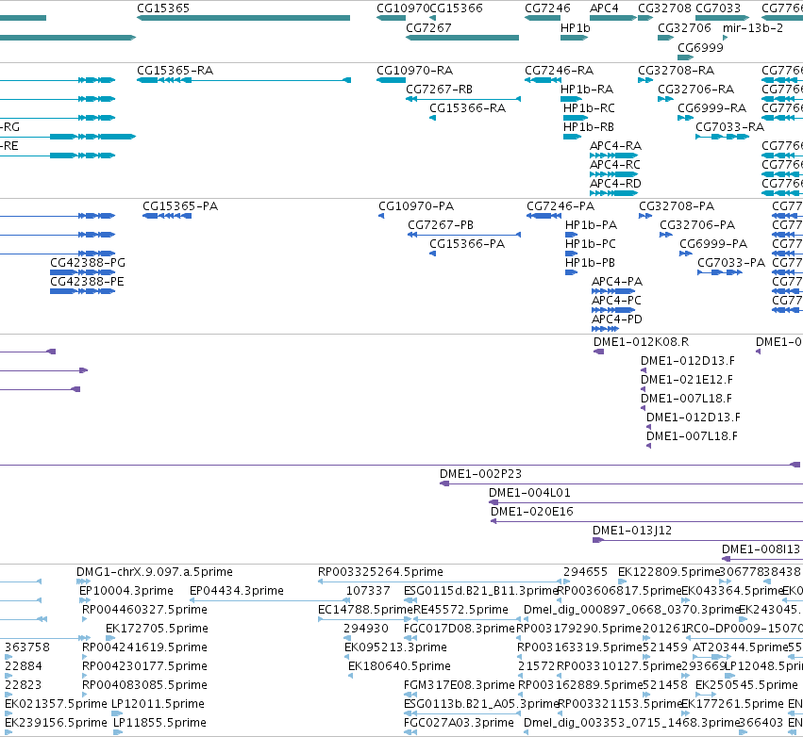803x737 pixels.
Task: Select BAC clone DME1-013J12
Action: 632,531
